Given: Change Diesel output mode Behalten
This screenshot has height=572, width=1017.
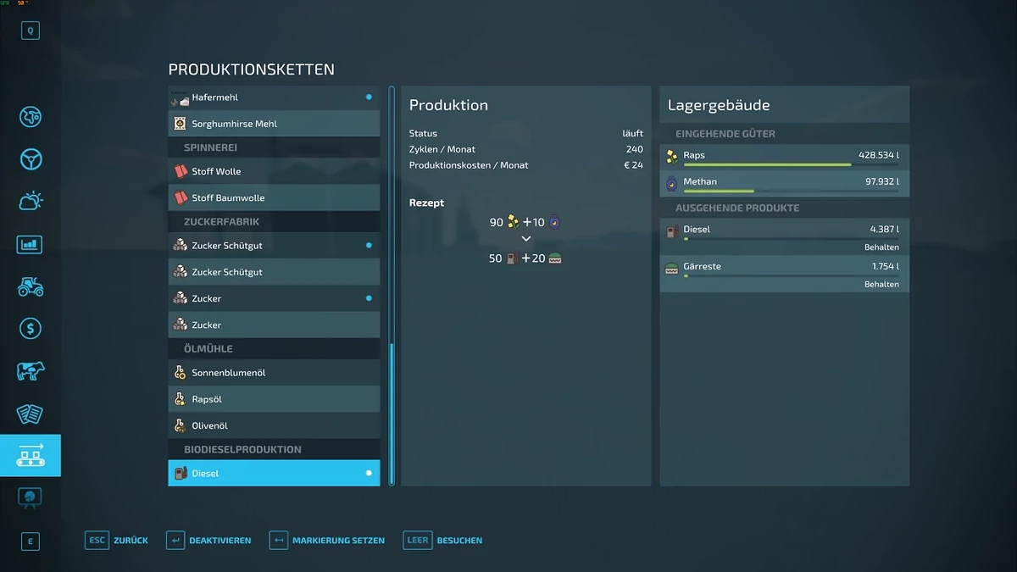Looking at the screenshot, I should pos(881,247).
